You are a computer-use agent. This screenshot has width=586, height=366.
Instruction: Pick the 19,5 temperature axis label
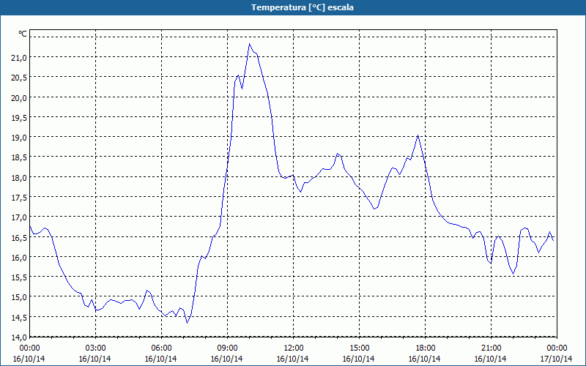(x=20, y=117)
